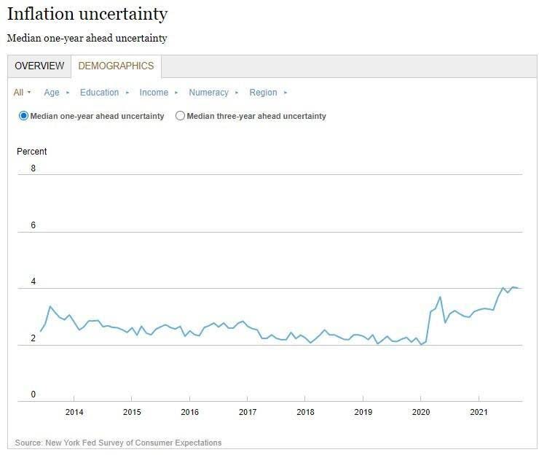Screen dimensions: 539x455
Task: Choose median three-year ahead uncertainty radio option
Action: point(181,116)
